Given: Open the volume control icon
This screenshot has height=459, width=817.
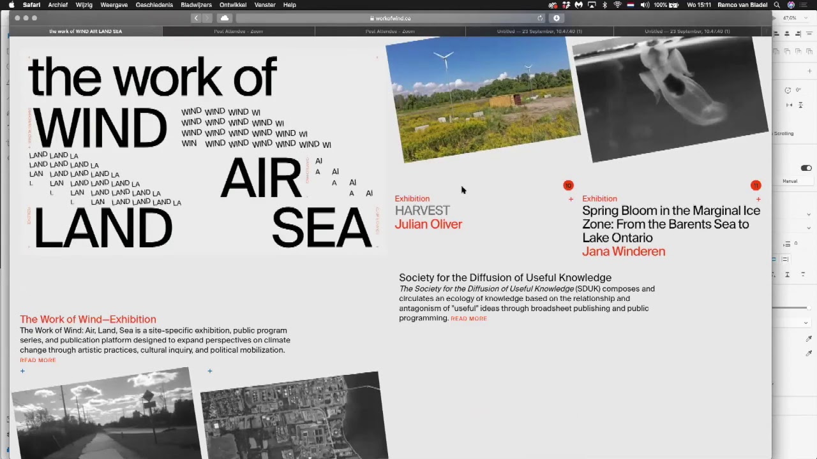Looking at the screenshot, I should point(645,4).
